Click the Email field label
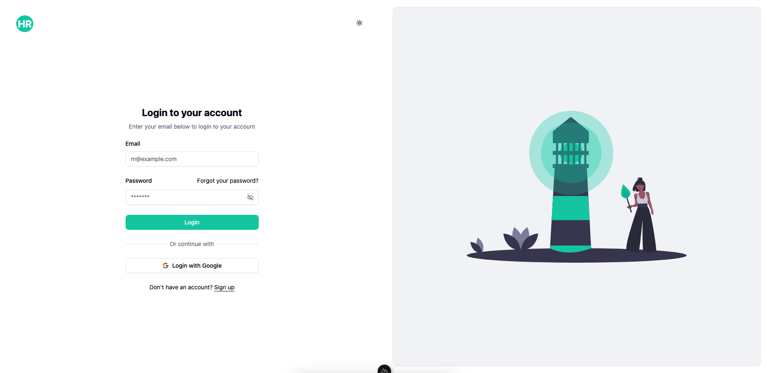 coord(133,144)
